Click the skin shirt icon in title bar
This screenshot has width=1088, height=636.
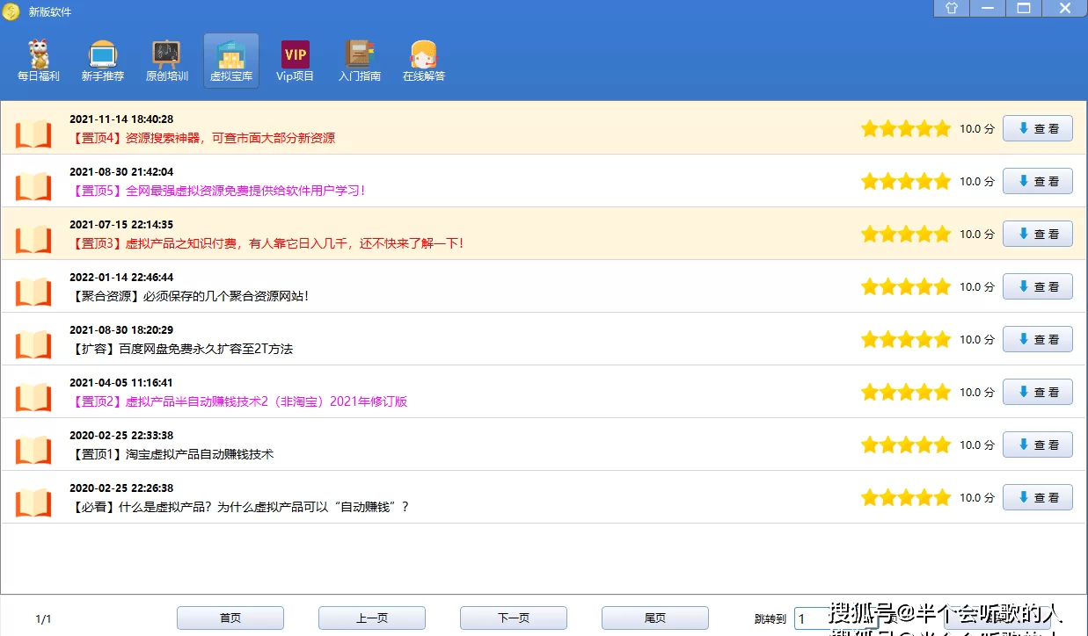coord(951,9)
